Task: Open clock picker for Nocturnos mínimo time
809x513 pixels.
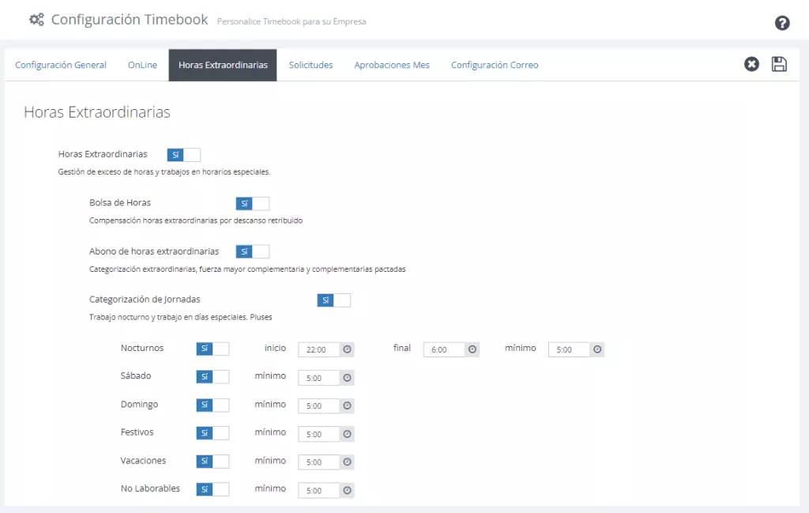Action: [597, 349]
